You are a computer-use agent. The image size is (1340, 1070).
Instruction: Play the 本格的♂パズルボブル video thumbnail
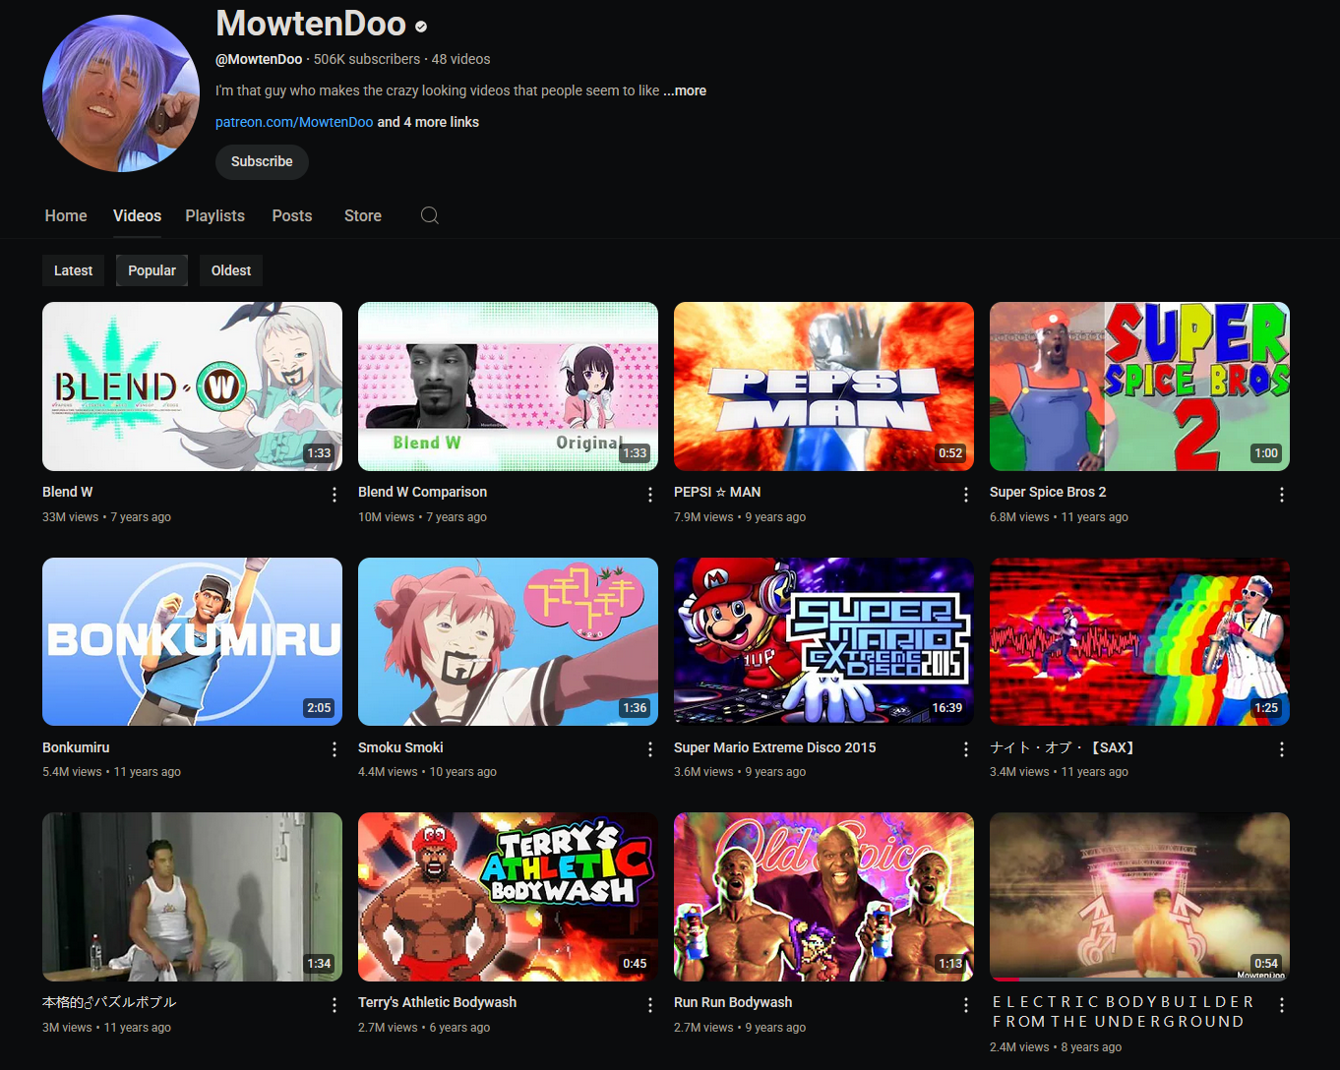[x=192, y=897]
